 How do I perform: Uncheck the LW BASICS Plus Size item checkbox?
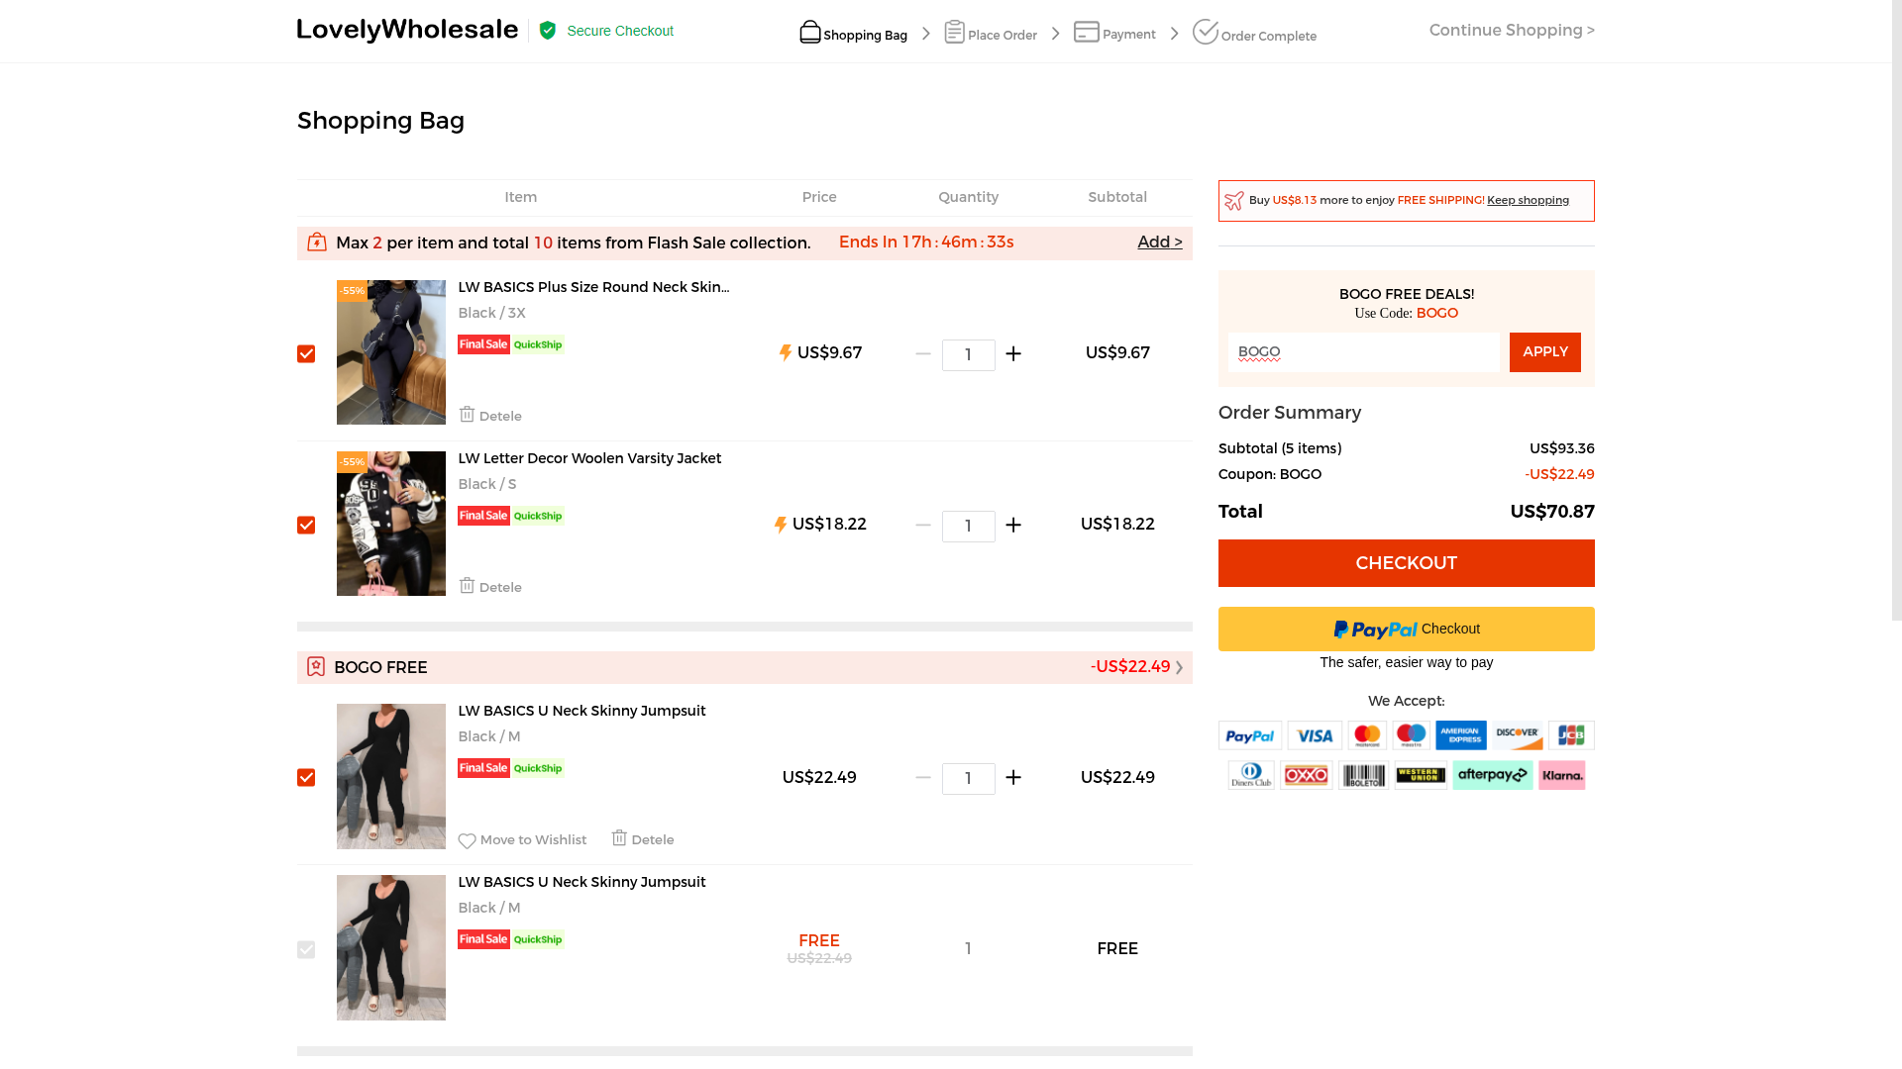(306, 354)
